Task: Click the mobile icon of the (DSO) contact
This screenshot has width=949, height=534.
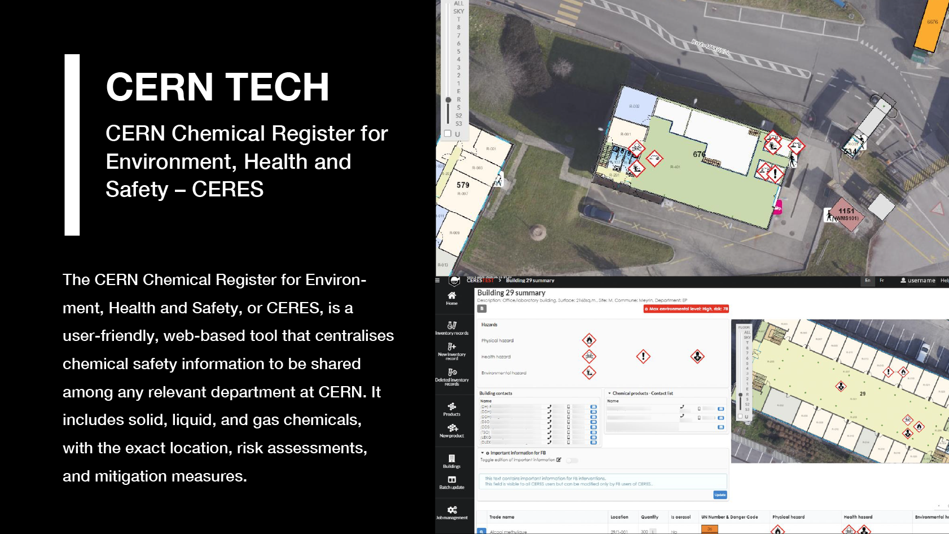Action: click(x=568, y=422)
